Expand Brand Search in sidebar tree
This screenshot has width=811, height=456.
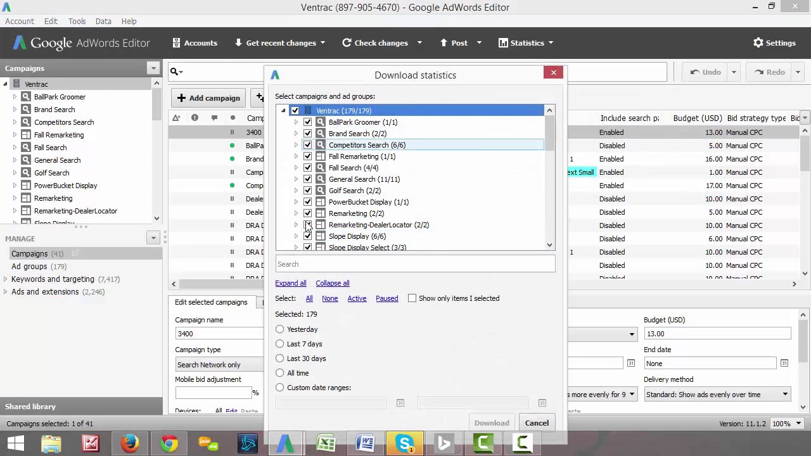15,110
